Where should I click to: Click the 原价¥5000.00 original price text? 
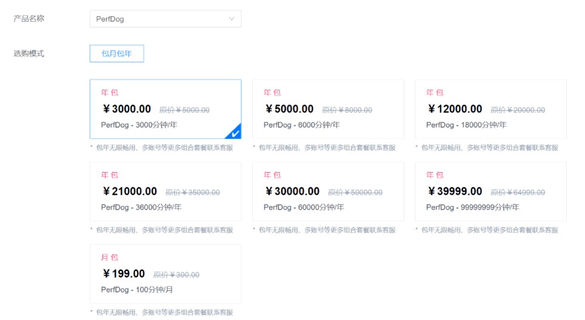[184, 110]
